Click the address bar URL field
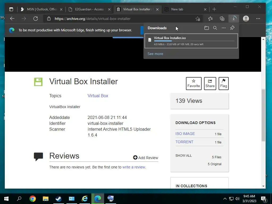Screen dimensions: 272x204 (123, 19)
